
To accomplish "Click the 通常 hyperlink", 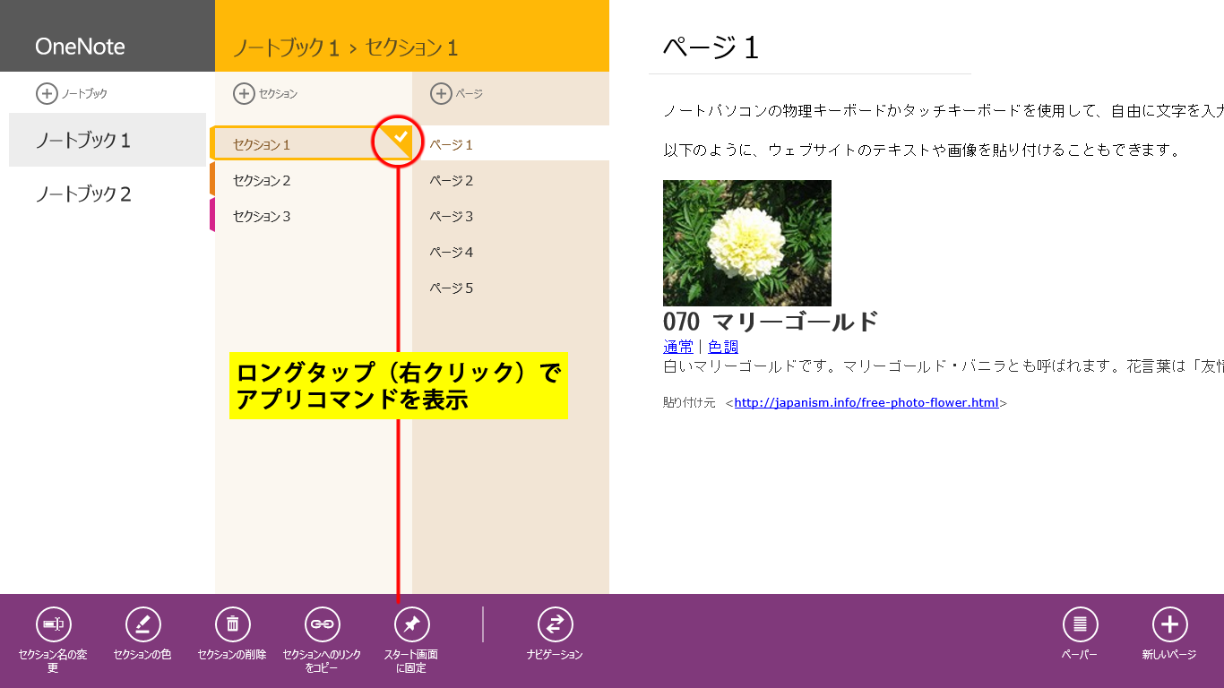I will [677, 347].
